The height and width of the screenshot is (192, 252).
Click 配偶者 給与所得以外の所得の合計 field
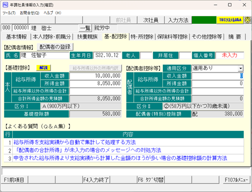tap(218, 91)
